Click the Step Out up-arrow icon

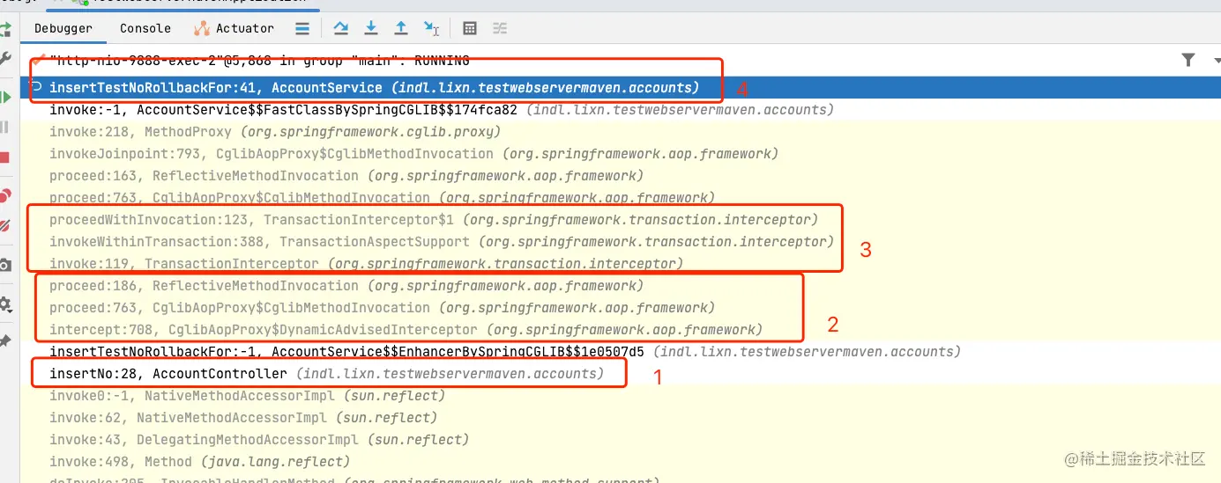coord(401,28)
